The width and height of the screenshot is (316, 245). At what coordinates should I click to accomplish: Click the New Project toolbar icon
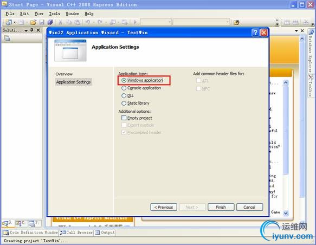9,22
